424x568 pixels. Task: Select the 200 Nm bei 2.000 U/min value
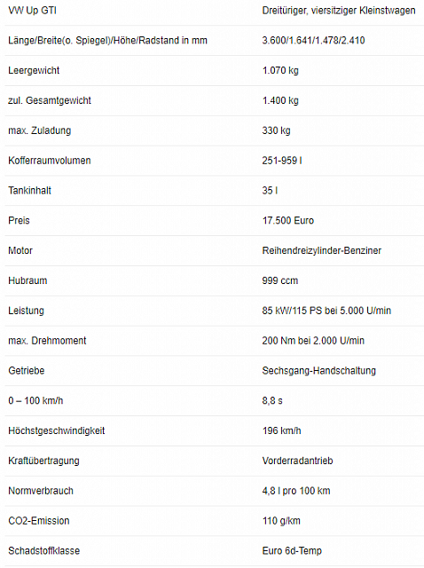click(x=313, y=341)
